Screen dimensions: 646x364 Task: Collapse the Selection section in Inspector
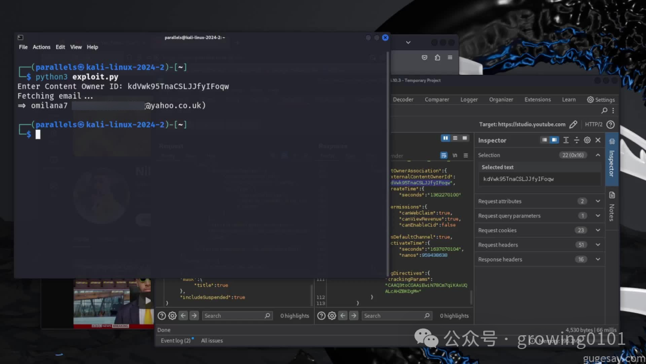click(x=598, y=155)
